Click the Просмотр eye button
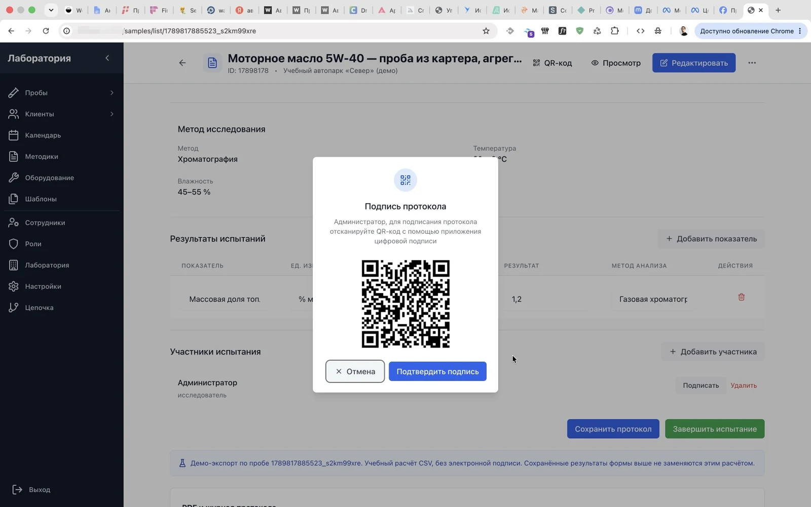Screen dimensions: 811x507 click(x=616, y=63)
